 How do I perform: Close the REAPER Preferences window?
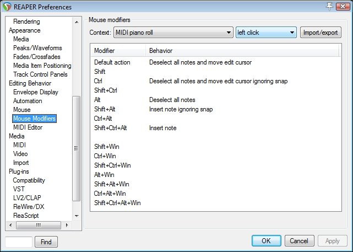(343, 6)
